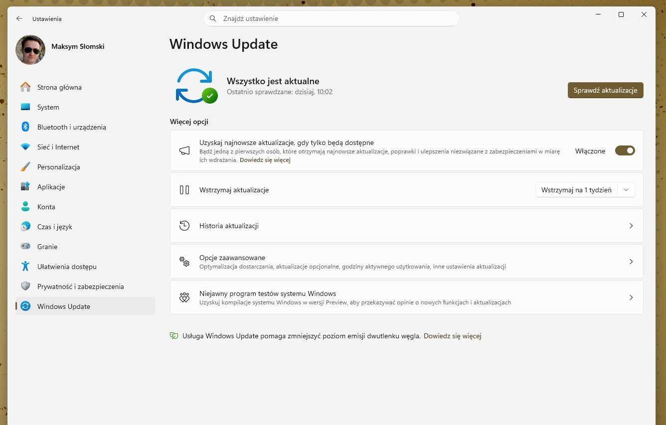666x425 pixels.
Task: Go to Strona główna in sidebar
Action: 85,87
